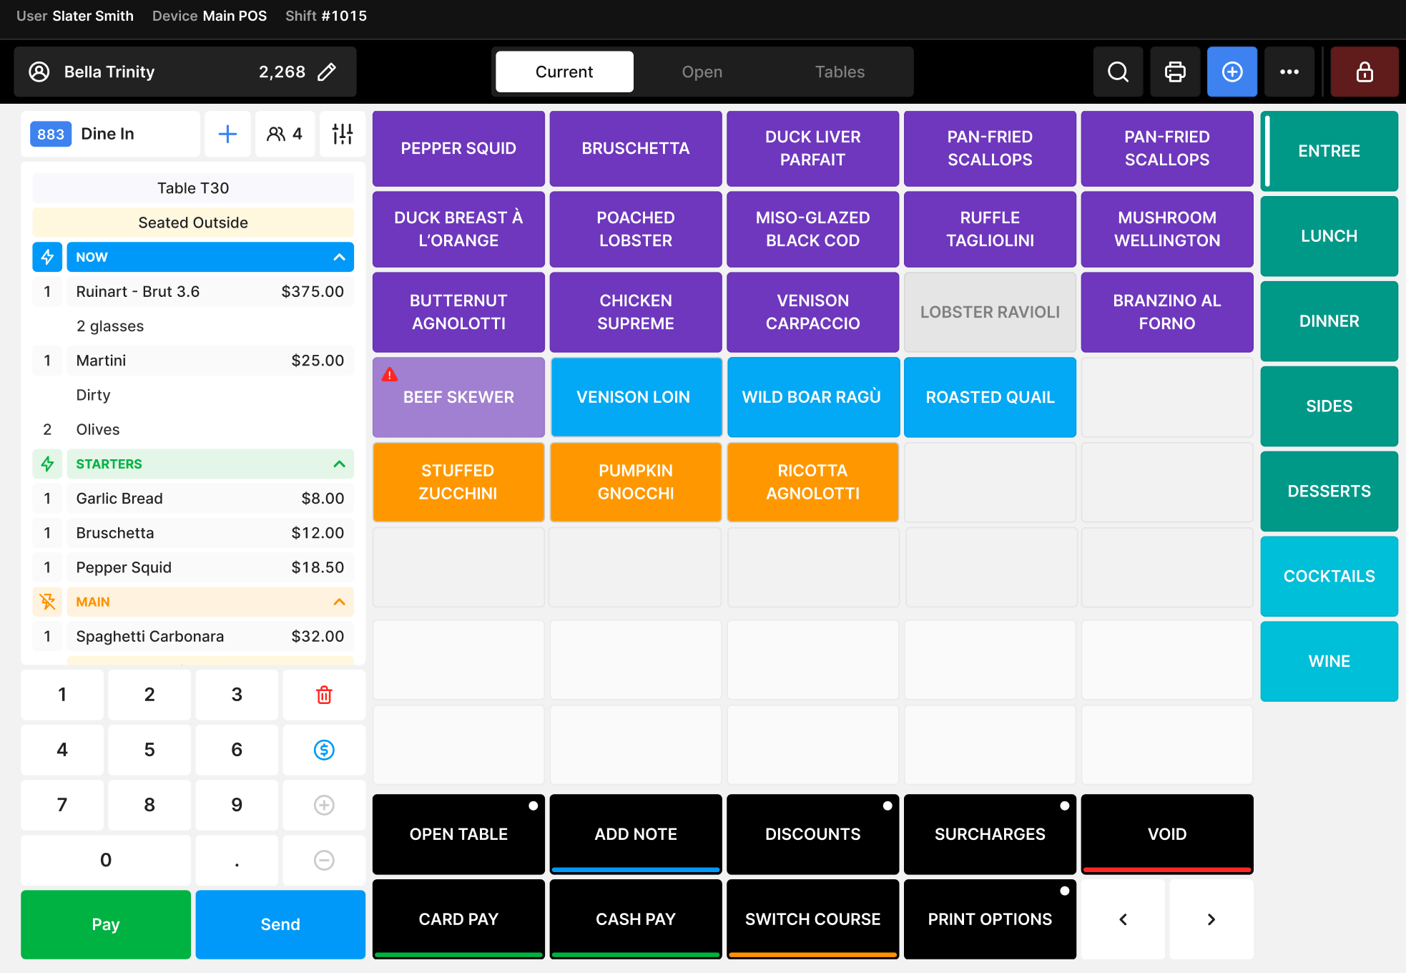Screen dimensions: 1406x973
Task: Select the DINNER menu category
Action: [1329, 321]
